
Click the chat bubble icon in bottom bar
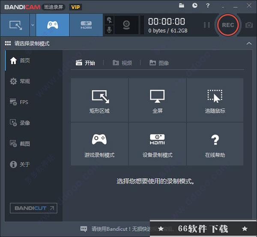pos(84,228)
